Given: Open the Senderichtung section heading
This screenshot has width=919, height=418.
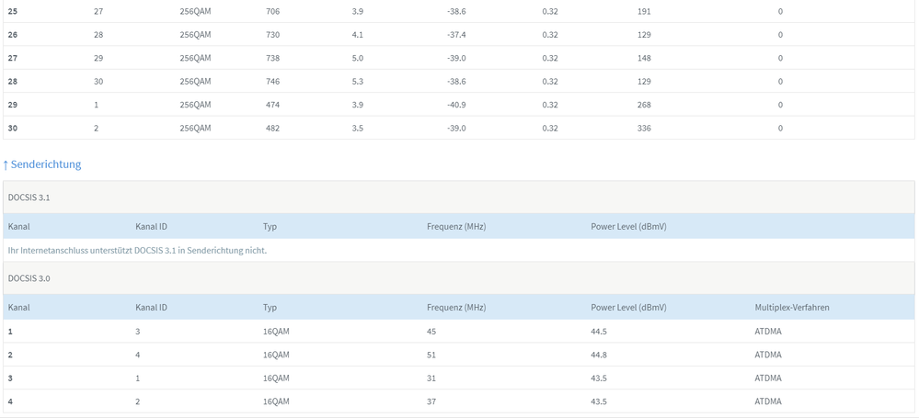Looking at the screenshot, I should pyautogui.click(x=46, y=164).
